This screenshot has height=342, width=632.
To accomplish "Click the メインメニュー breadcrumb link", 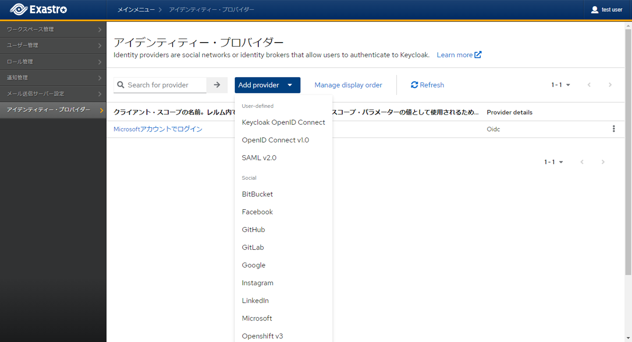I will tap(136, 10).
